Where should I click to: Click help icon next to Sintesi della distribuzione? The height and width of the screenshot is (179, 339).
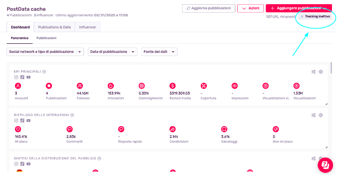pos(99,158)
